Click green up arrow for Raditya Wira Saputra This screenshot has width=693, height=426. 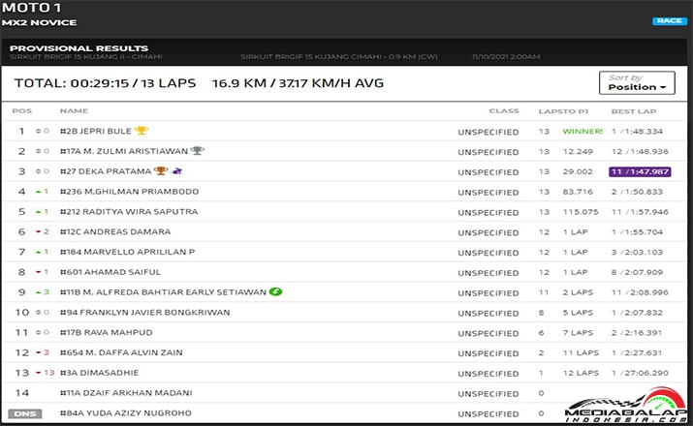pyautogui.click(x=39, y=212)
